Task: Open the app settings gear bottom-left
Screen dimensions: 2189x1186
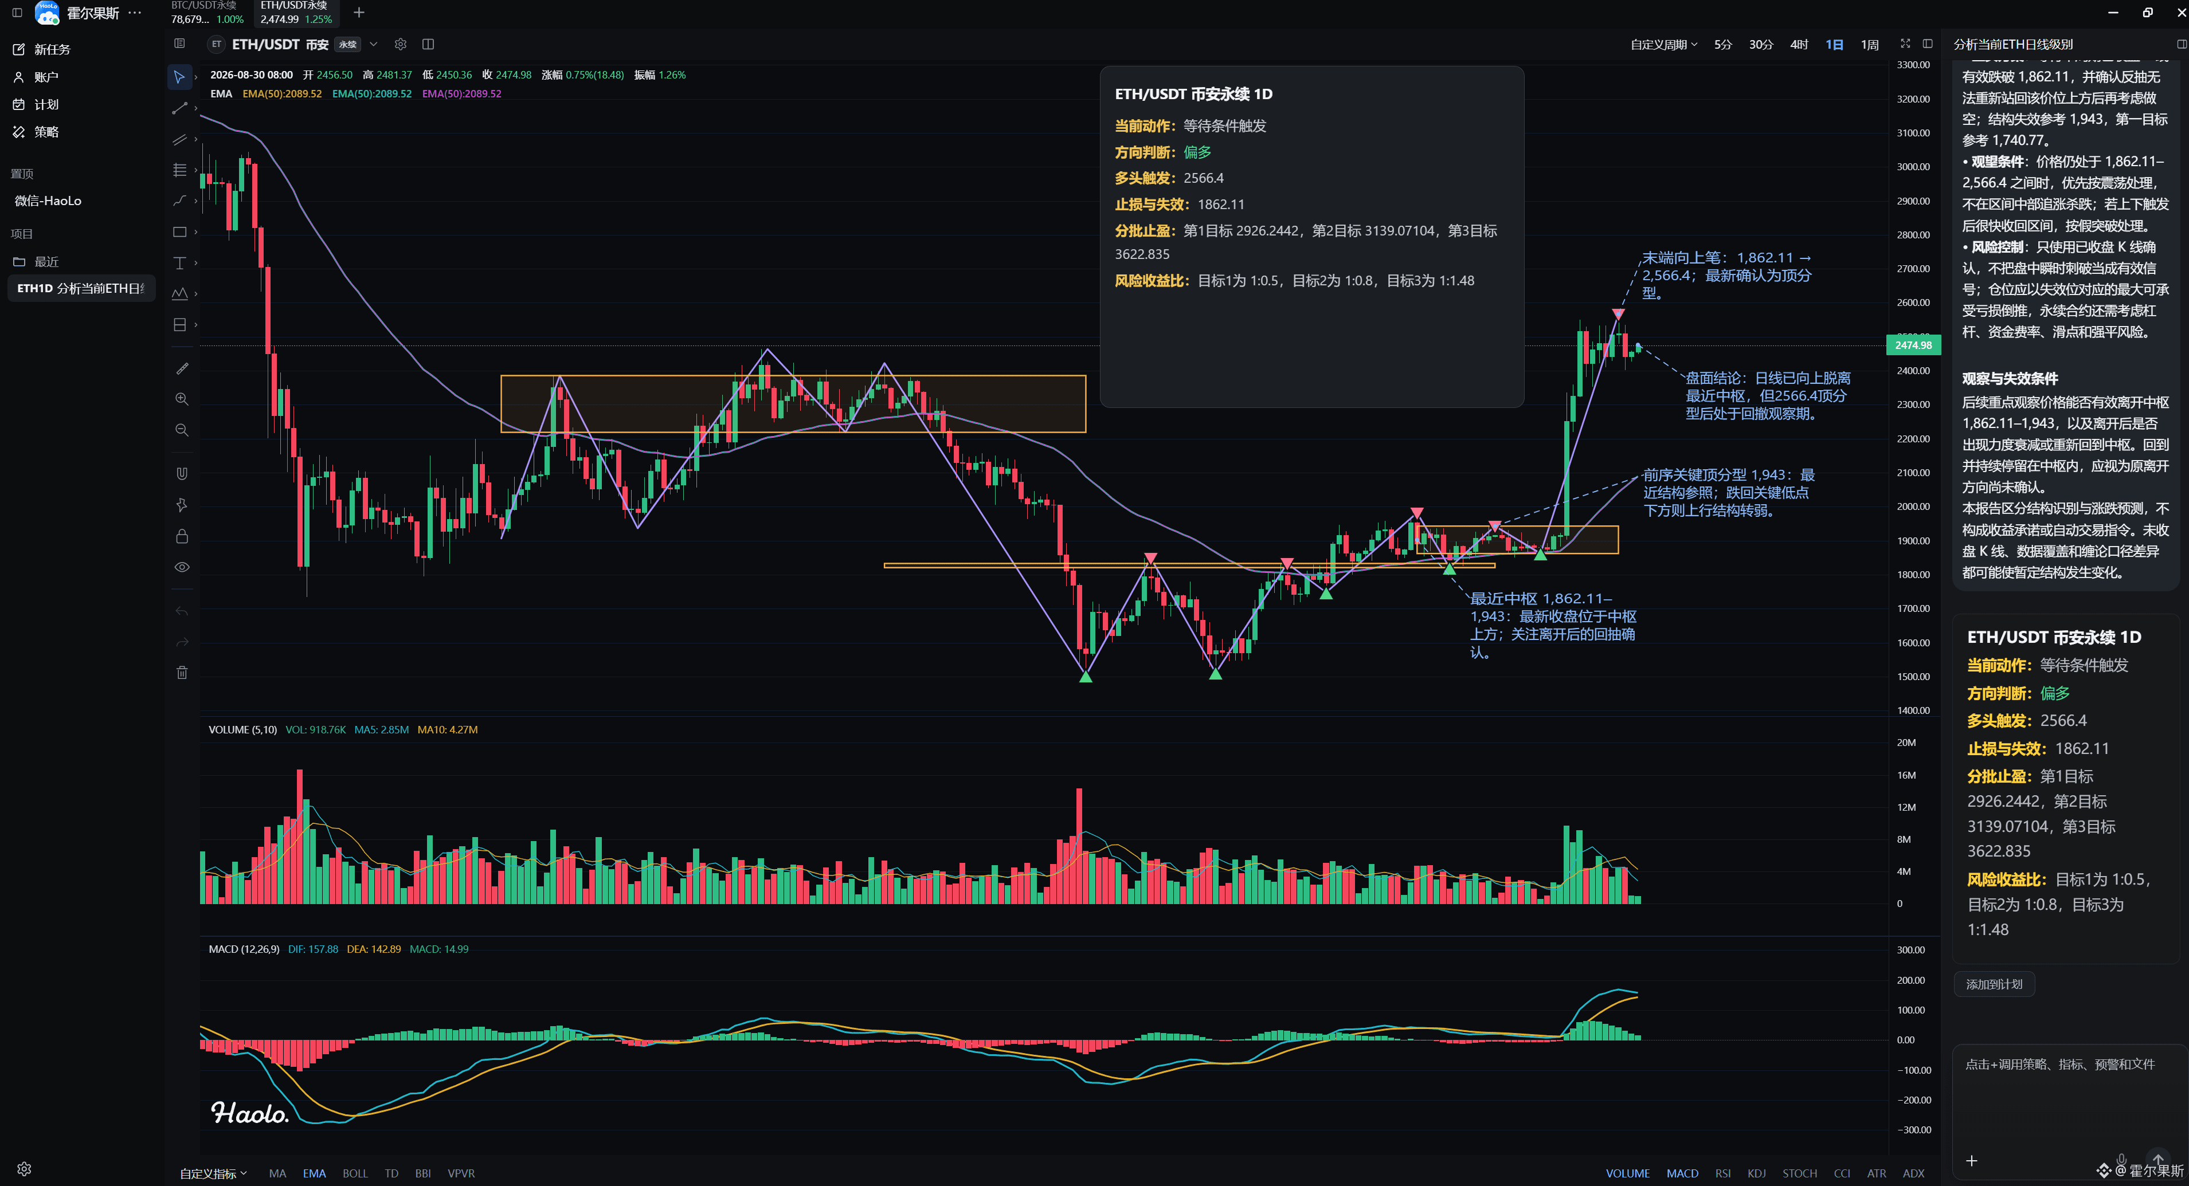Action: 24,1169
